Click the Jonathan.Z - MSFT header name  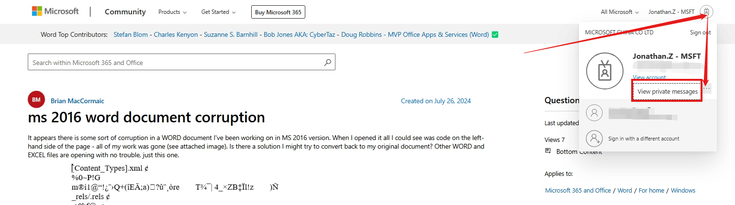(671, 12)
